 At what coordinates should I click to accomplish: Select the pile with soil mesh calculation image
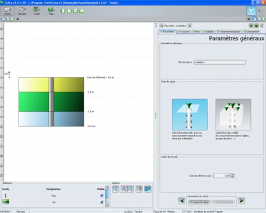233,115
